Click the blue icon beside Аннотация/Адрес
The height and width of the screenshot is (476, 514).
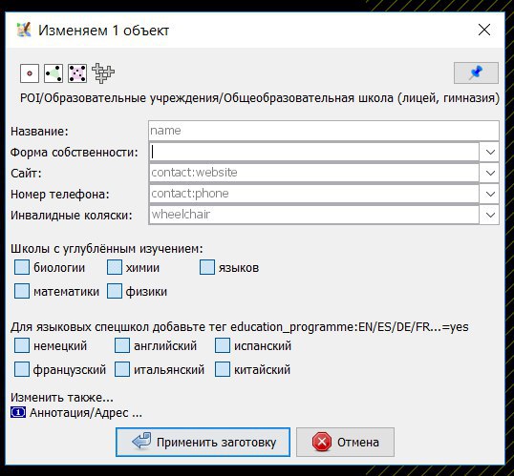pyautogui.click(x=18, y=412)
